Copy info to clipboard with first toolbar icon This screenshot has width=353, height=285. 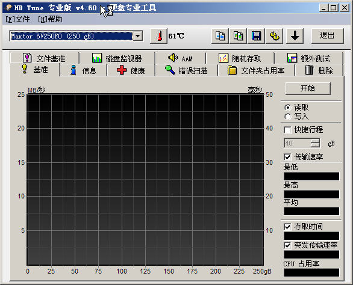coord(220,36)
